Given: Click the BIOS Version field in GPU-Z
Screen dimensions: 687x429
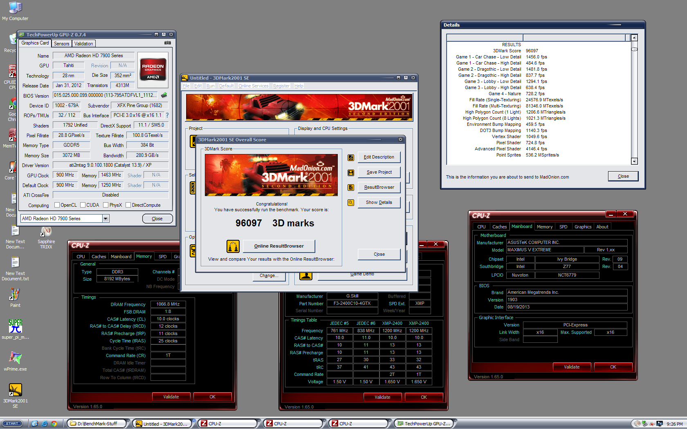Looking at the screenshot, I should point(106,95).
